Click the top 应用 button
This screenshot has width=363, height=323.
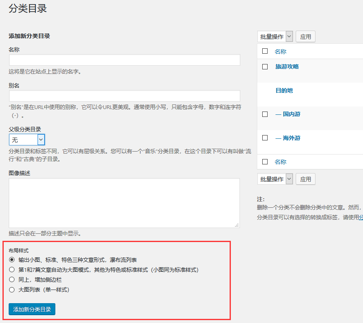[x=306, y=36]
